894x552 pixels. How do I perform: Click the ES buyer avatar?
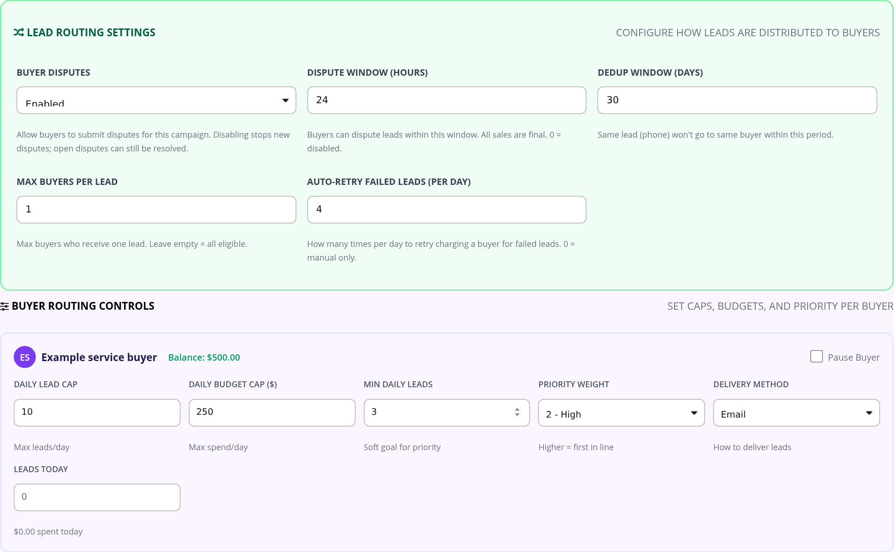coord(25,357)
